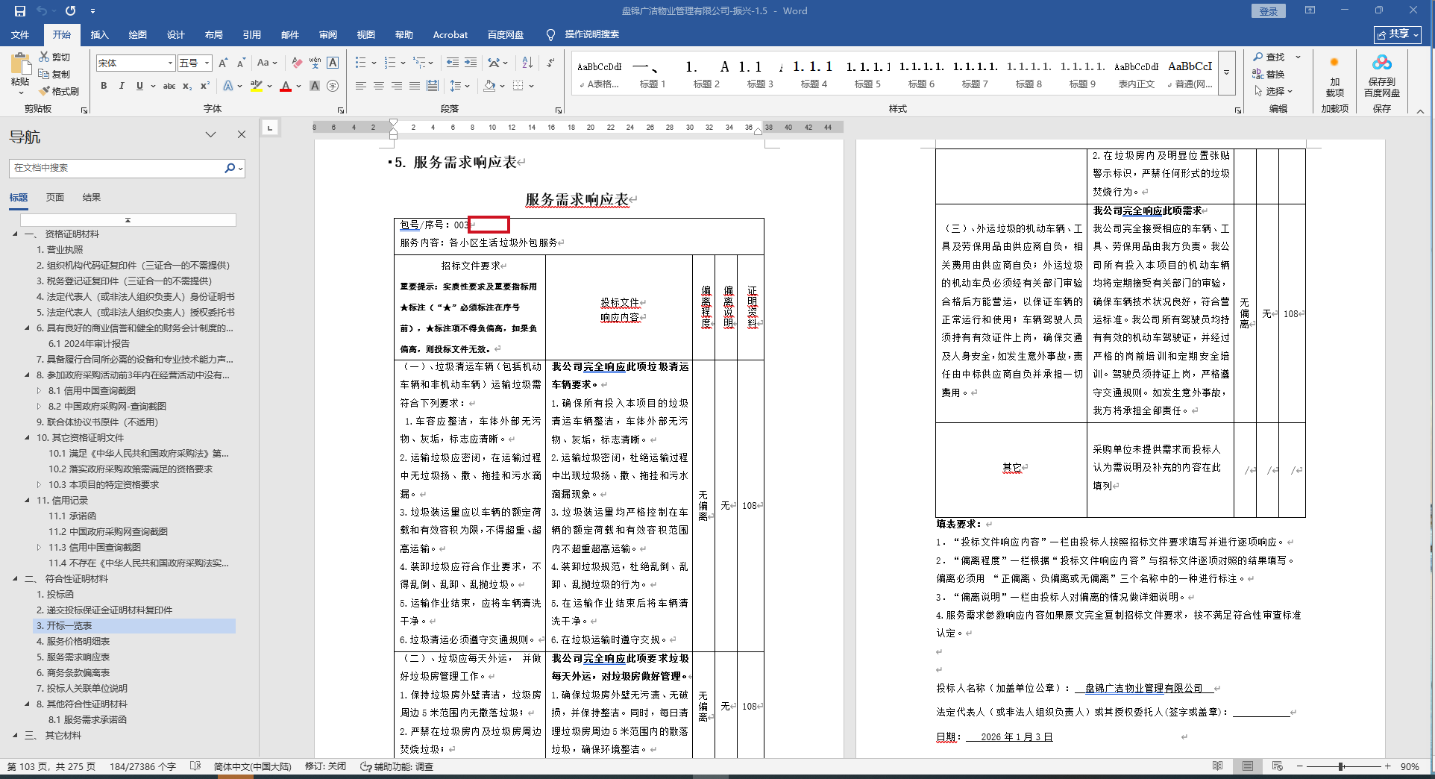Toggle italic formatting

[x=122, y=87]
